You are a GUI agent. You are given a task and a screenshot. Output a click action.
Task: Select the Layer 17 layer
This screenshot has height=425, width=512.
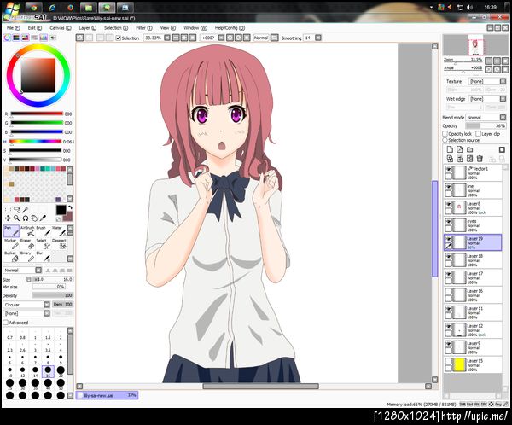point(473,277)
